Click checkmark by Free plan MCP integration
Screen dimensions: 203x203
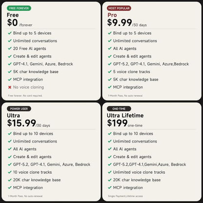tap(10, 80)
